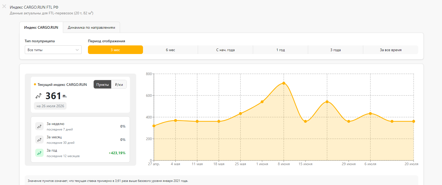The width and height of the screenshot is (442, 185).
Task: Click the 0% value in the За месяц row
Action: tap(123, 140)
